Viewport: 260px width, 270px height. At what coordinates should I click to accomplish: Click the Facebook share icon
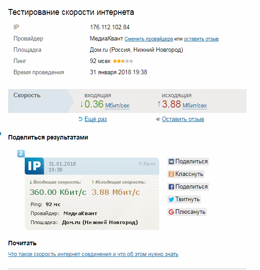click(171, 187)
